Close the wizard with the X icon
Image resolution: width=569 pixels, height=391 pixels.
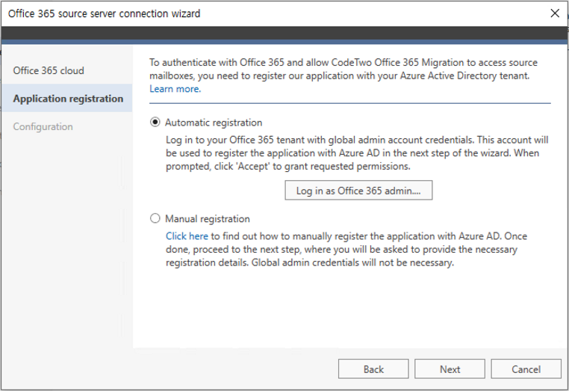click(555, 13)
